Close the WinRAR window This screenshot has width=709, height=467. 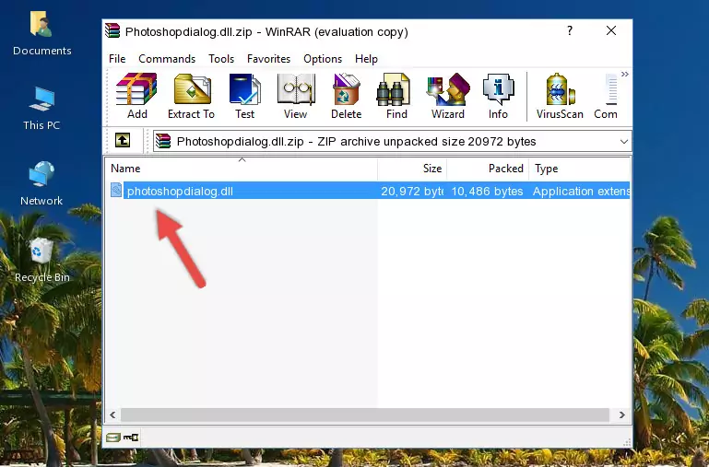pos(611,30)
